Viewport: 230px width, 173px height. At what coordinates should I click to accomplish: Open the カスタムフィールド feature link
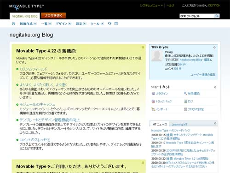click(33, 69)
